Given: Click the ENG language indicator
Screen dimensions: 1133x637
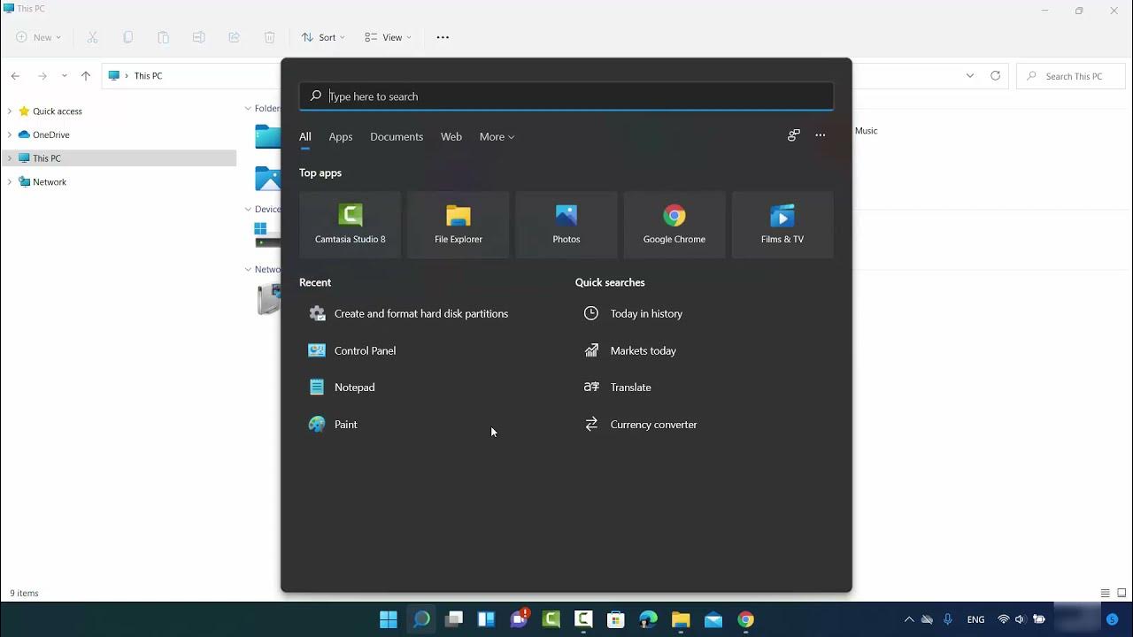Looking at the screenshot, I should click(975, 619).
